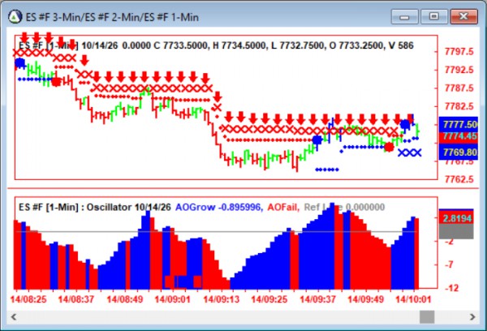Click scrollbar left arrow

pos(14,317)
